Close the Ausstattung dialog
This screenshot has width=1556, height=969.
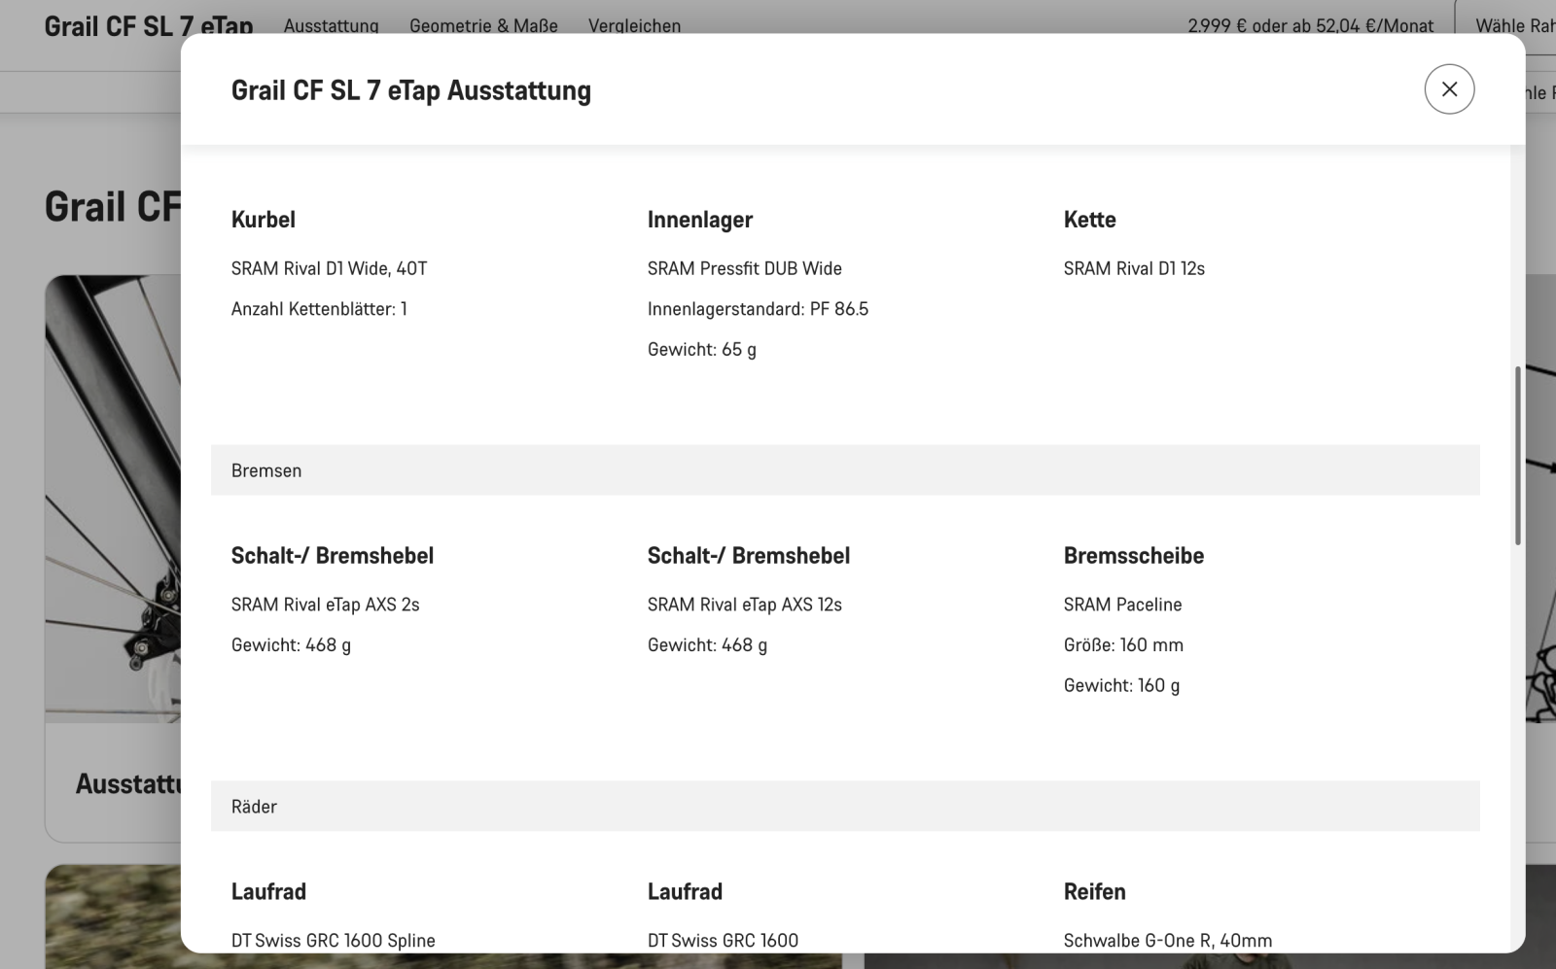pos(1449,89)
